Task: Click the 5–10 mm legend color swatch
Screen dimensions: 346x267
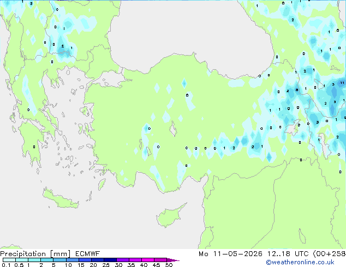Action: pyautogui.click(x=59, y=260)
